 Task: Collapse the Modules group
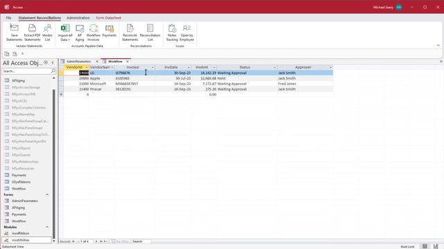47,227
